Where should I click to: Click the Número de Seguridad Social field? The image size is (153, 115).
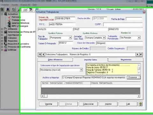pyautogui.click(x=65, y=19)
